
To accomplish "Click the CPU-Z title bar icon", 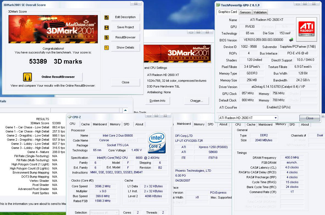I will [70, 117].
